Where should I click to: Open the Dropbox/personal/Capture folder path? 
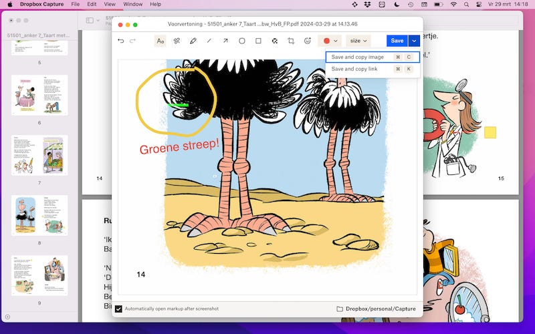point(376,309)
